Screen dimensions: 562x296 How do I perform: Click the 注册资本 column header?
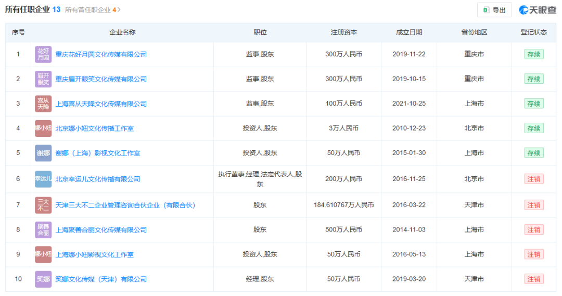(x=344, y=32)
